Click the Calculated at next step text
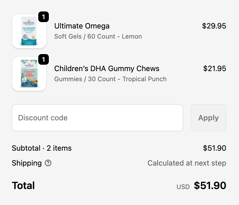This screenshot has width=239, height=205. pos(187,163)
